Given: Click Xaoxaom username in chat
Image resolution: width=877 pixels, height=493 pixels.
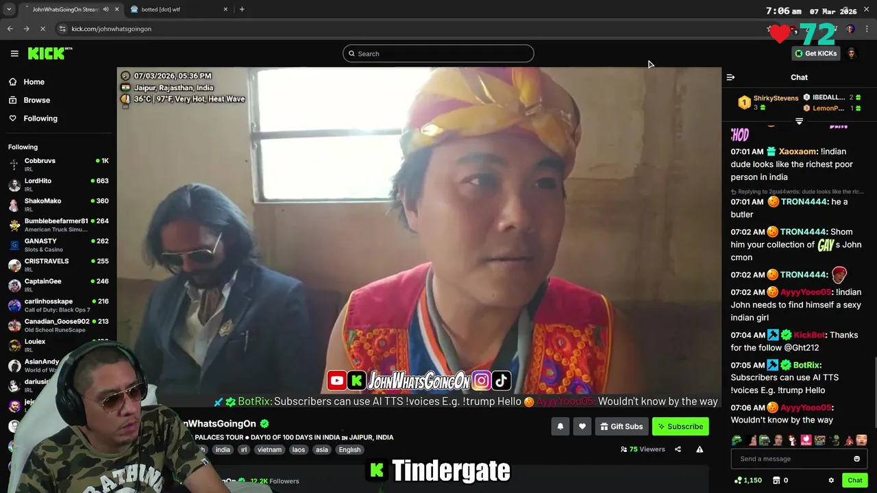Looking at the screenshot, I should (798, 151).
